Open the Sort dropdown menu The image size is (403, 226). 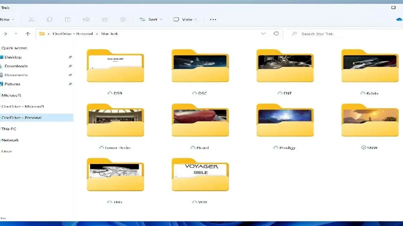pyautogui.click(x=151, y=19)
